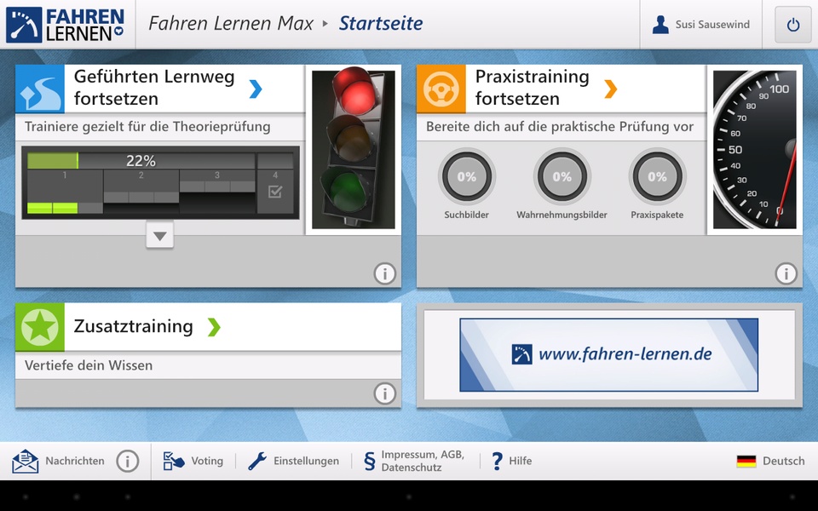Click the German flag icon

746,461
